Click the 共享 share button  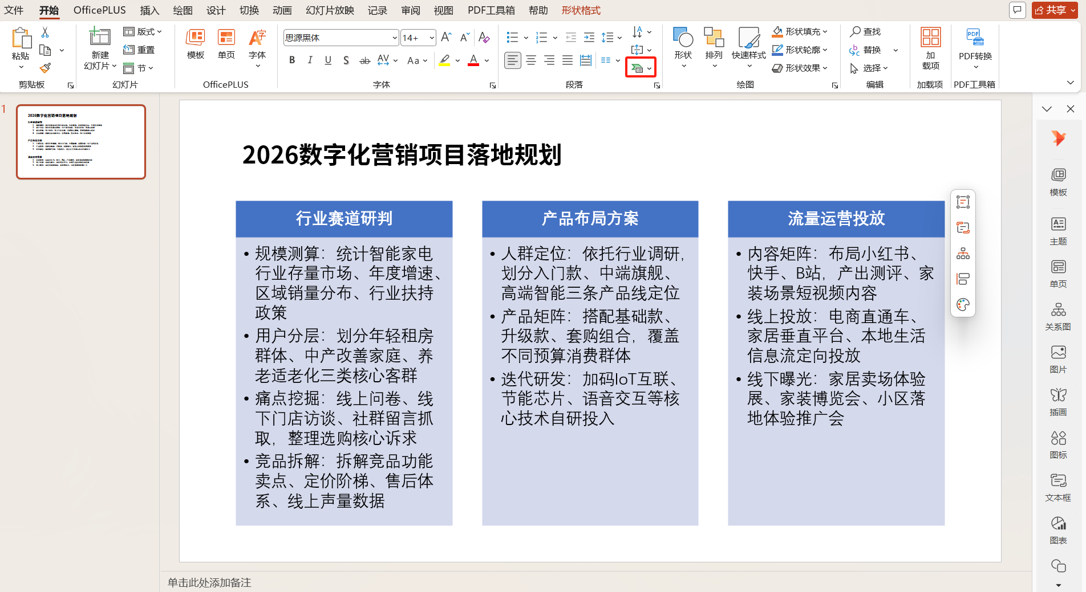pos(1055,10)
